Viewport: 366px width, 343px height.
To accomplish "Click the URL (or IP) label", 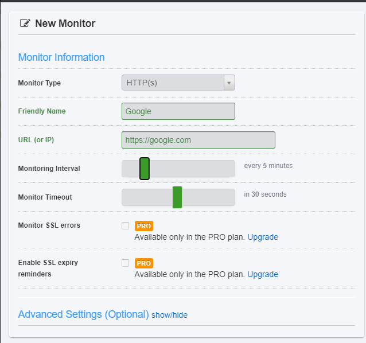I will pyautogui.click(x=36, y=140).
